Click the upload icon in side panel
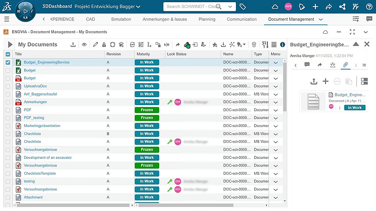This screenshot has width=376, height=211. pyautogui.click(x=314, y=81)
